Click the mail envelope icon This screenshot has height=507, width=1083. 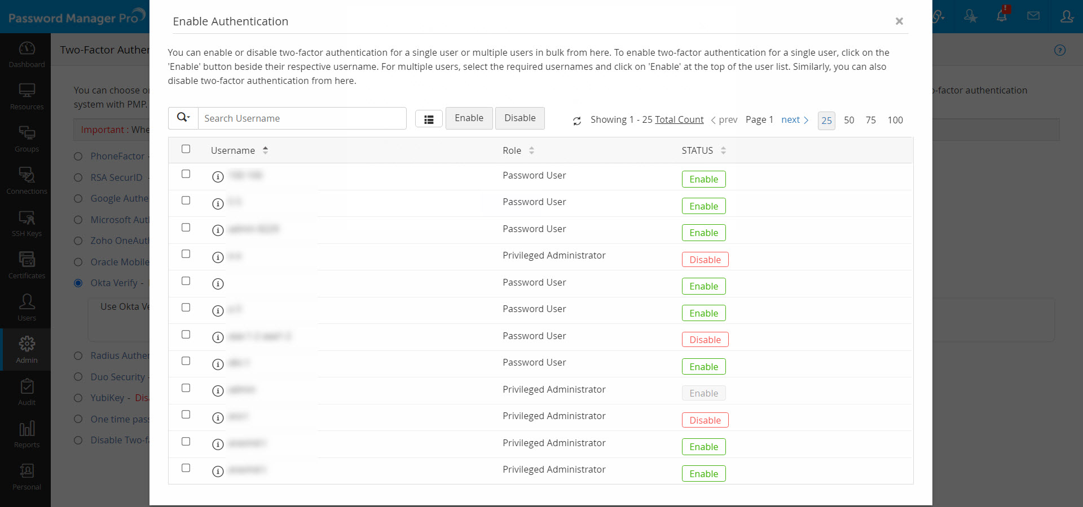[1033, 16]
